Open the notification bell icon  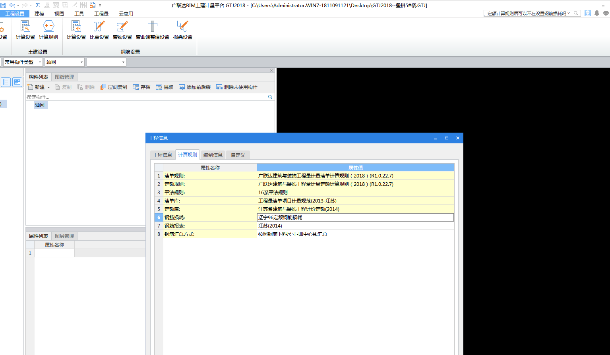tap(597, 13)
